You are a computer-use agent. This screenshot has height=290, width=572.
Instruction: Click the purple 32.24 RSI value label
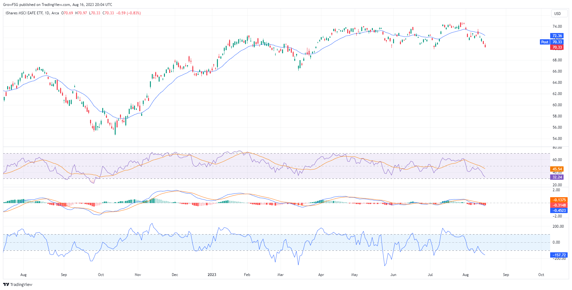coord(557,177)
